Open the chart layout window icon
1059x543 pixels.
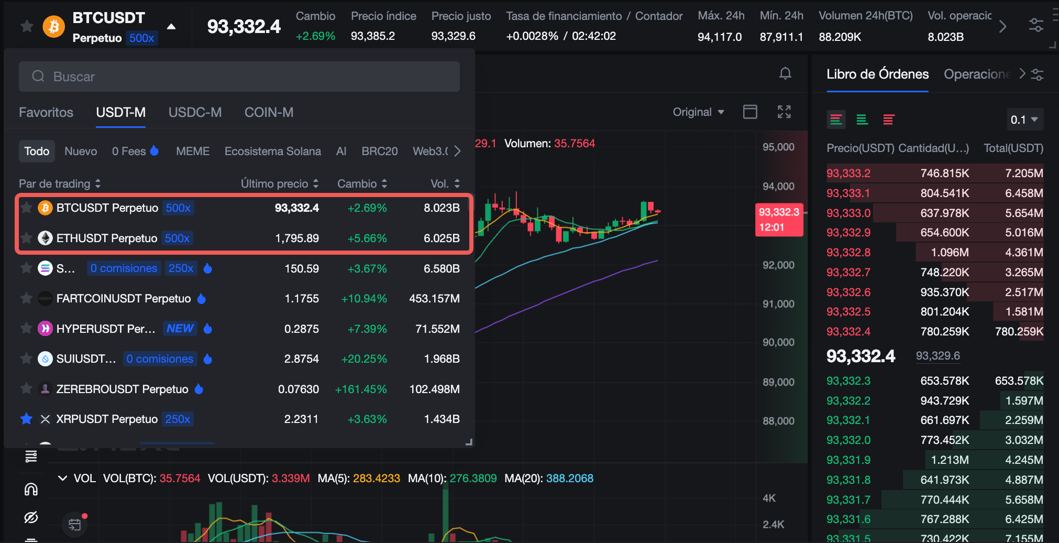750,112
